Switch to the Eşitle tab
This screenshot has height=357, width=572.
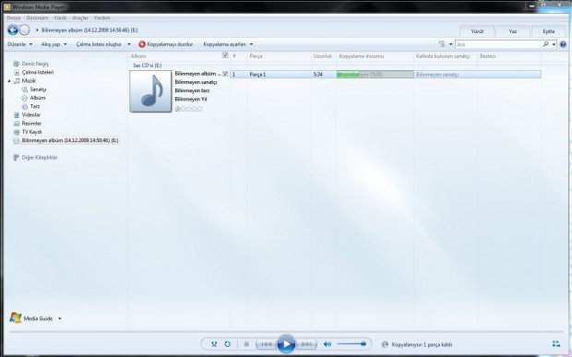click(549, 31)
